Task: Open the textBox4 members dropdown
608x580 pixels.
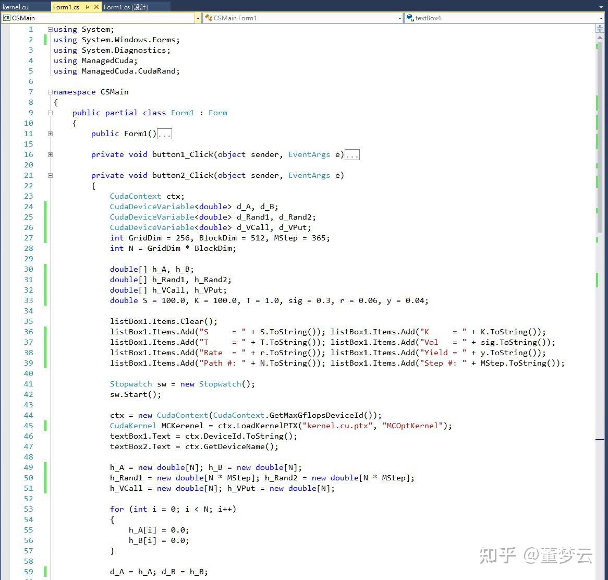Action: (600, 18)
